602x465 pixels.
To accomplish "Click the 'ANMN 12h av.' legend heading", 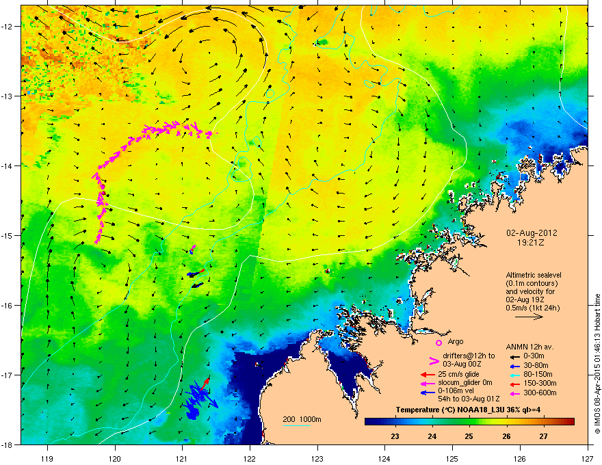I will click(529, 347).
